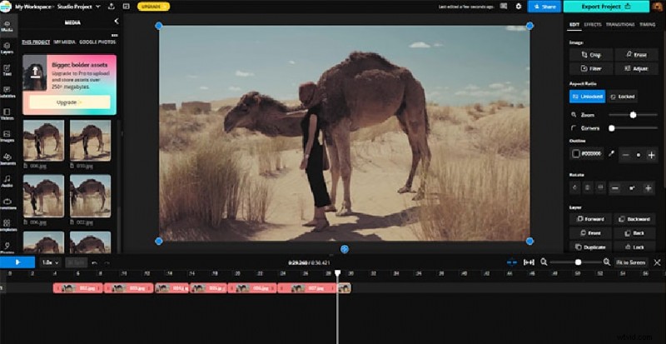The image size is (666, 344).
Task: Open the settings gear icon
Action: tap(519, 6)
